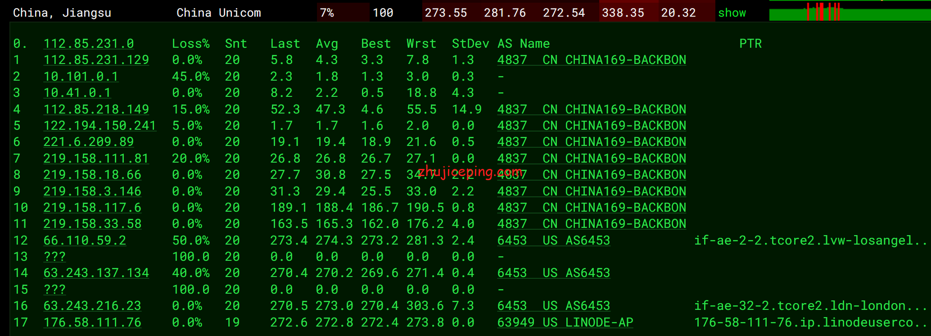Screen dimensions: 931x336
Task: Select the 'China Unicom' provider text
Action: [219, 13]
